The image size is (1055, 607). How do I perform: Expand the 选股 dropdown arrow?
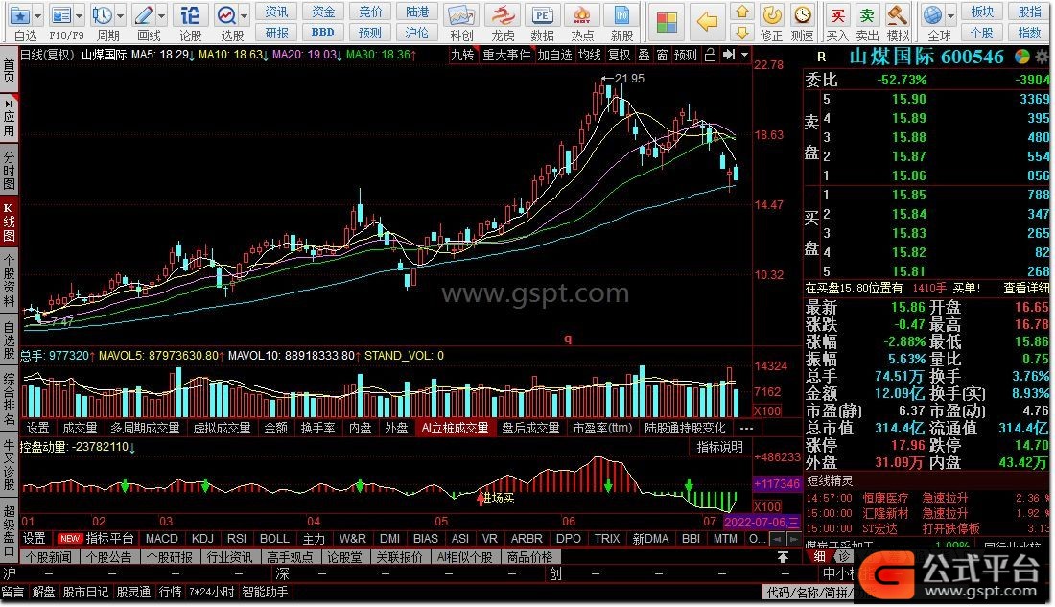pos(244,15)
